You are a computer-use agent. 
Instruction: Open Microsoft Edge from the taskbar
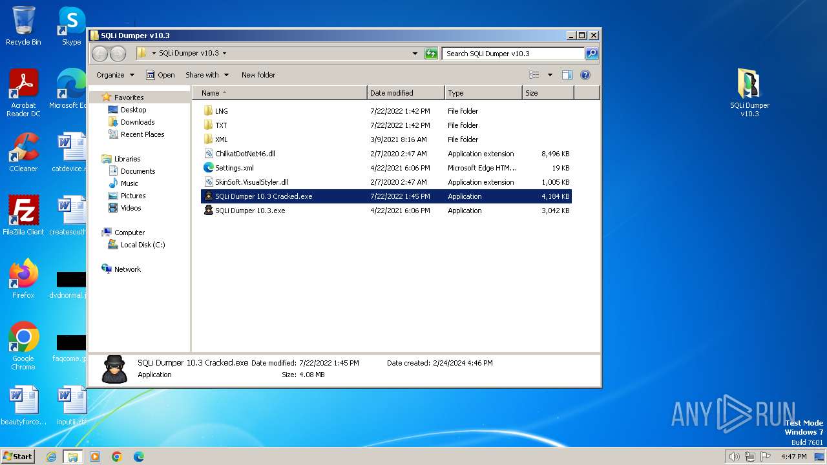click(138, 457)
